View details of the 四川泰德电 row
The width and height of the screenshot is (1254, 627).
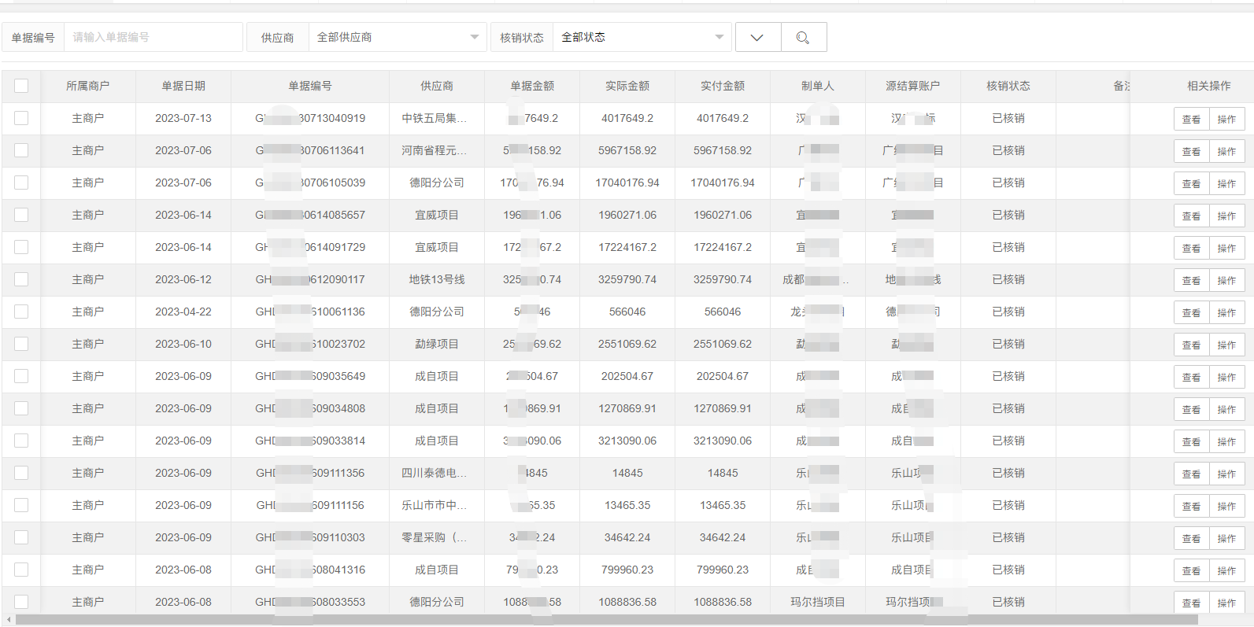[x=1191, y=474]
